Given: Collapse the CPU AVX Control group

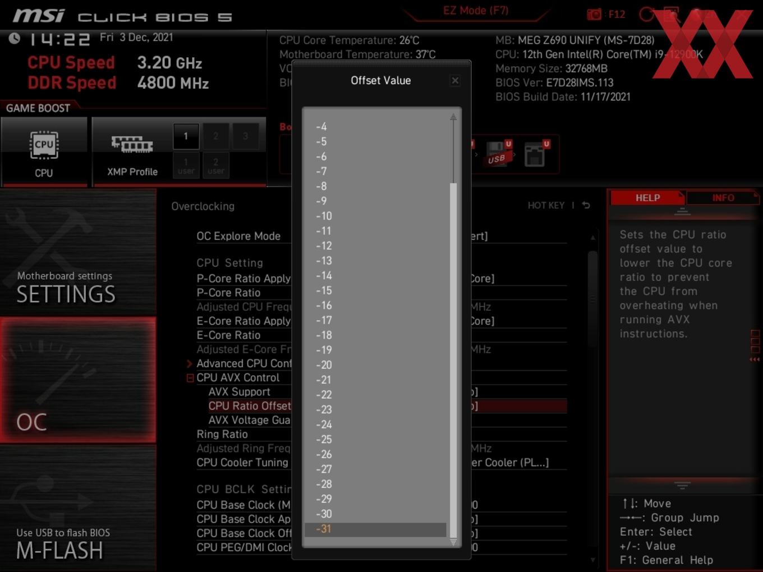Looking at the screenshot, I should 190,378.
